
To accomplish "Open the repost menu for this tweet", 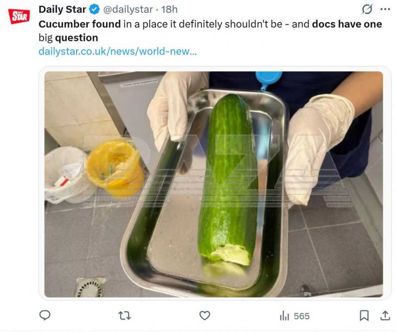I will click(125, 315).
